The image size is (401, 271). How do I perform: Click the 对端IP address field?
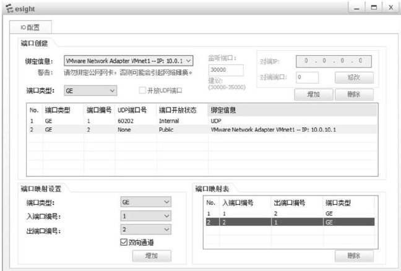pyautogui.click(x=334, y=61)
